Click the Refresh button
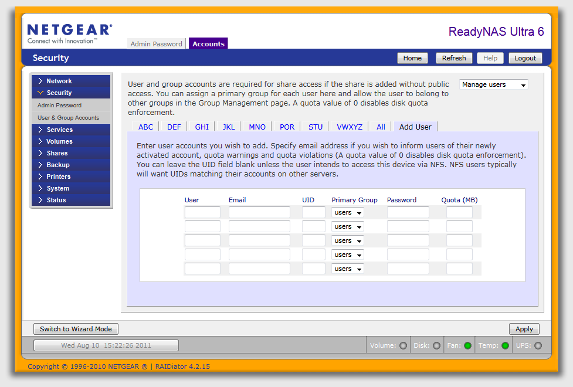573x387 pixels. coord(454,58)
